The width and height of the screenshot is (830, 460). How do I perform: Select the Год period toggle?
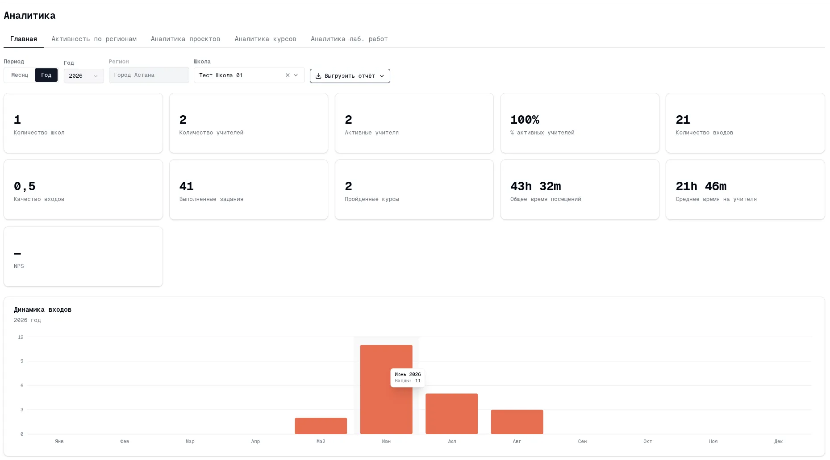pos(46,75)
